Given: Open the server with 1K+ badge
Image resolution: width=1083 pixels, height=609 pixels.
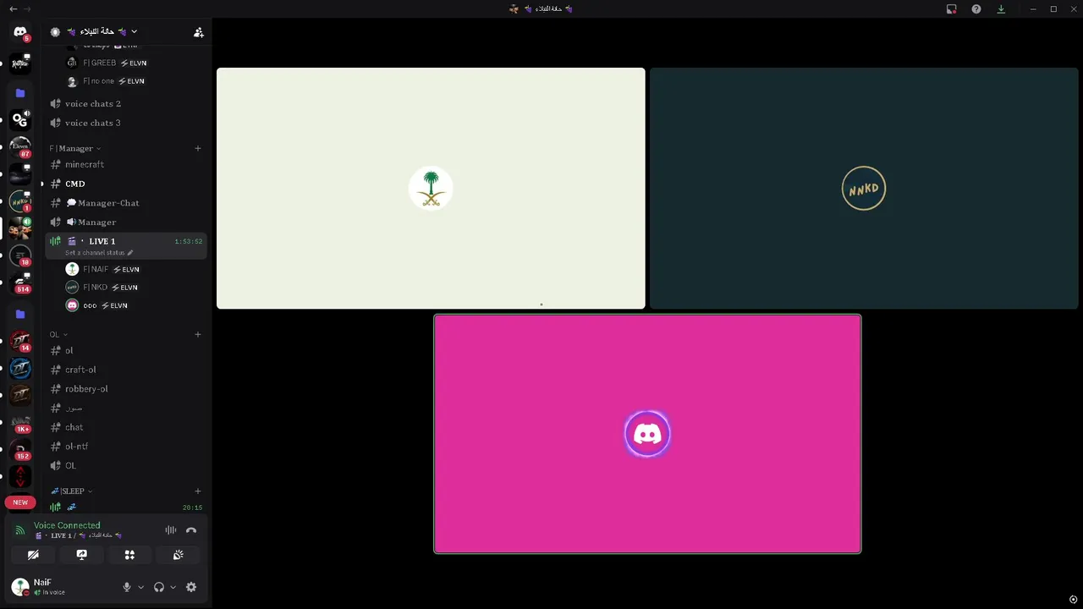Looking at the screenshot, I should click(20, 423).
